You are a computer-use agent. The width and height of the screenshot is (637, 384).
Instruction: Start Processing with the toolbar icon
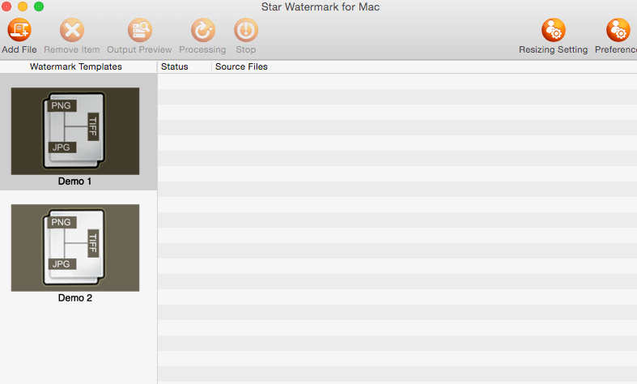click(x=202, y=31)
